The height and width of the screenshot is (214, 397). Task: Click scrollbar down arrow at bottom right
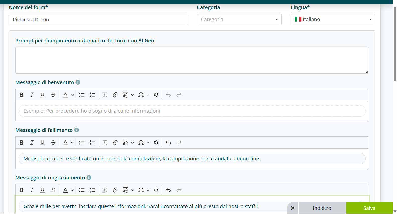[x=395, y=212]
